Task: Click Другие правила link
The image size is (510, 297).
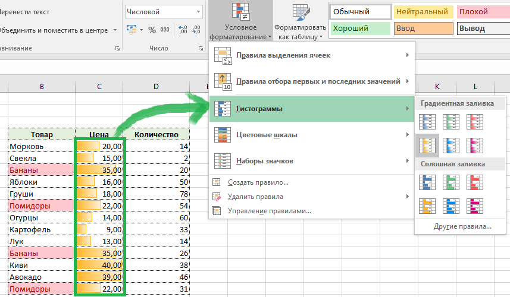Action: tap(462, 226)
